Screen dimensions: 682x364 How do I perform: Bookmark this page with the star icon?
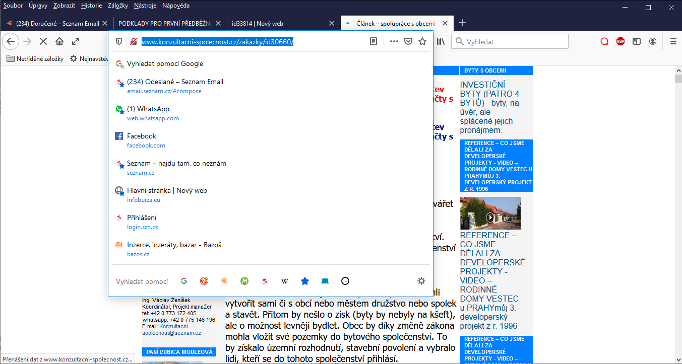coord(422,42)
